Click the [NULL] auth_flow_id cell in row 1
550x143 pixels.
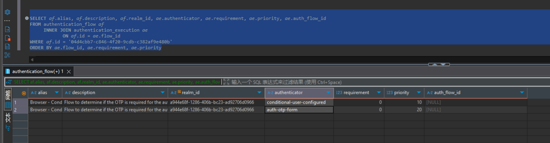476,102
